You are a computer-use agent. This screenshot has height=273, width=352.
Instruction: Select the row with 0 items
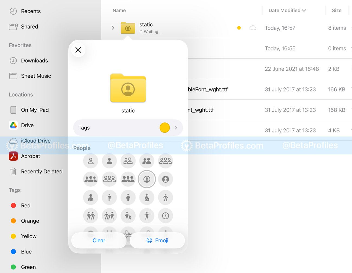point(270,48)
